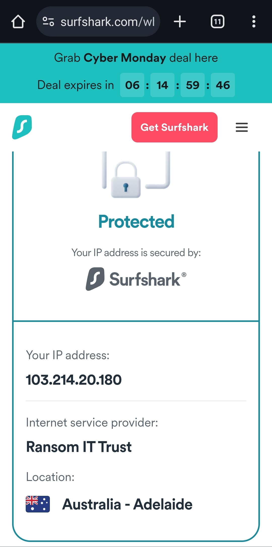The width and height of the screenshot is (272, 547).
Task: Tap the IP address 103.214.20.180
Action: tap(74, 380)
